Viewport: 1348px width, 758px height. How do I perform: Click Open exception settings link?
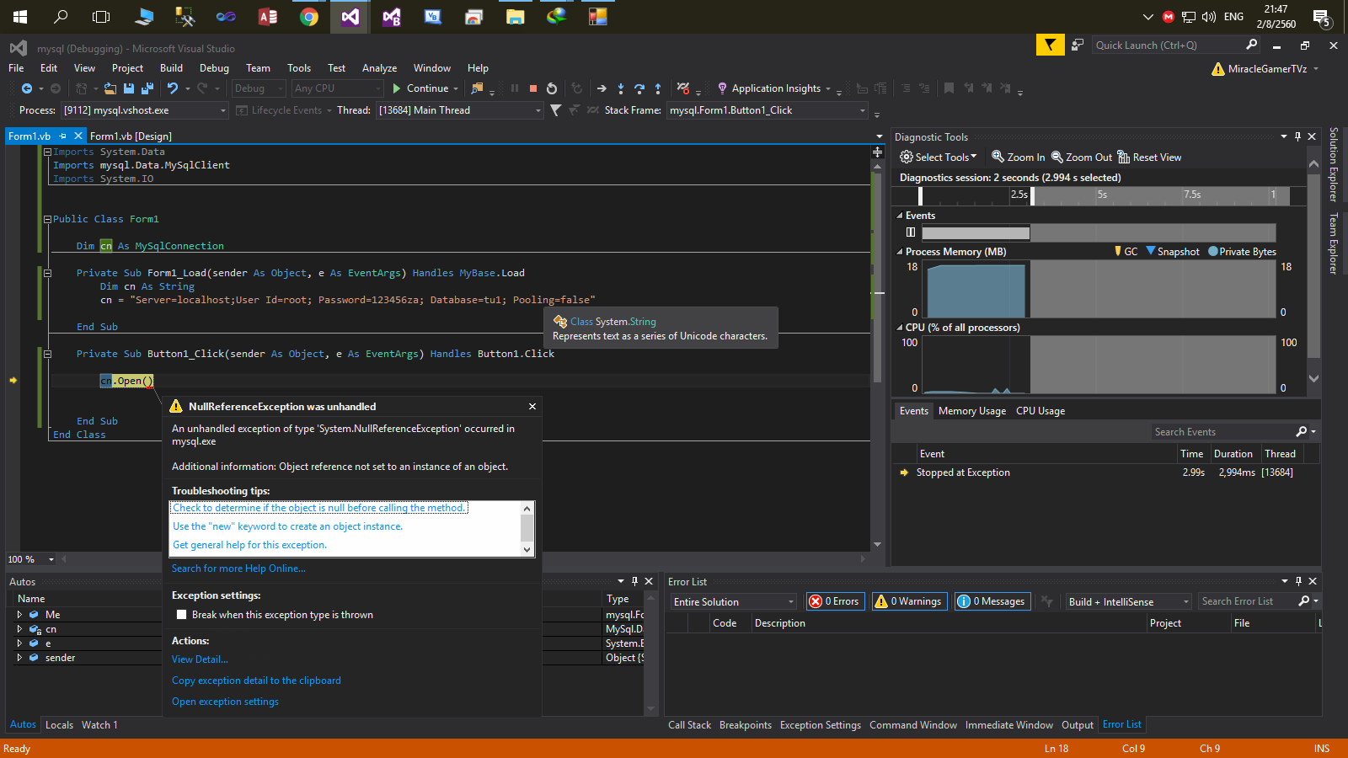coord(225,702)
